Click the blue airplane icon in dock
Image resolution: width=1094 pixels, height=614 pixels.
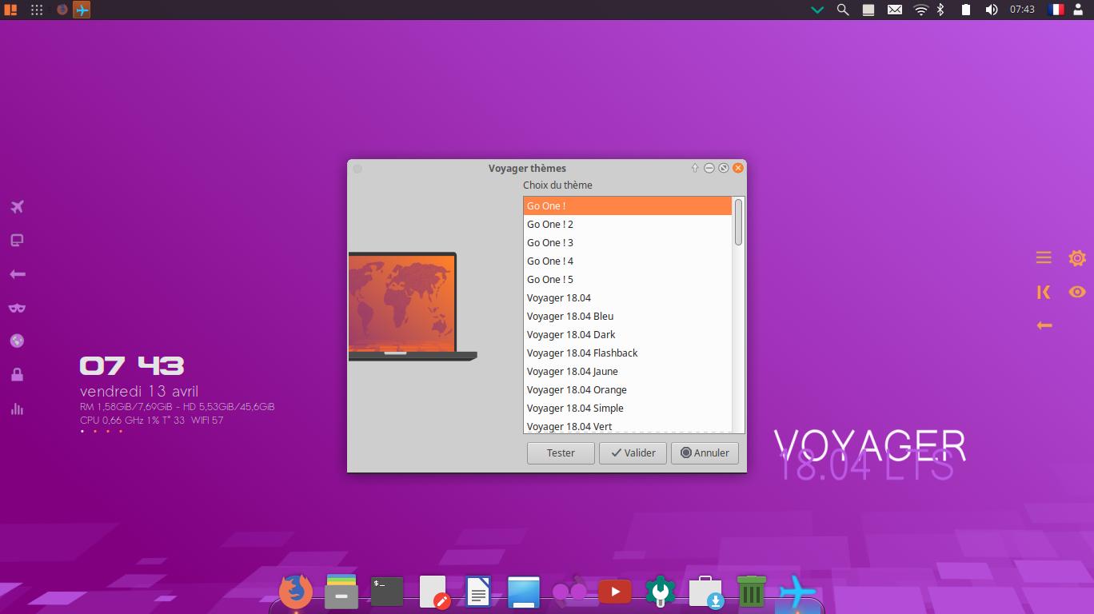(797, 592)
